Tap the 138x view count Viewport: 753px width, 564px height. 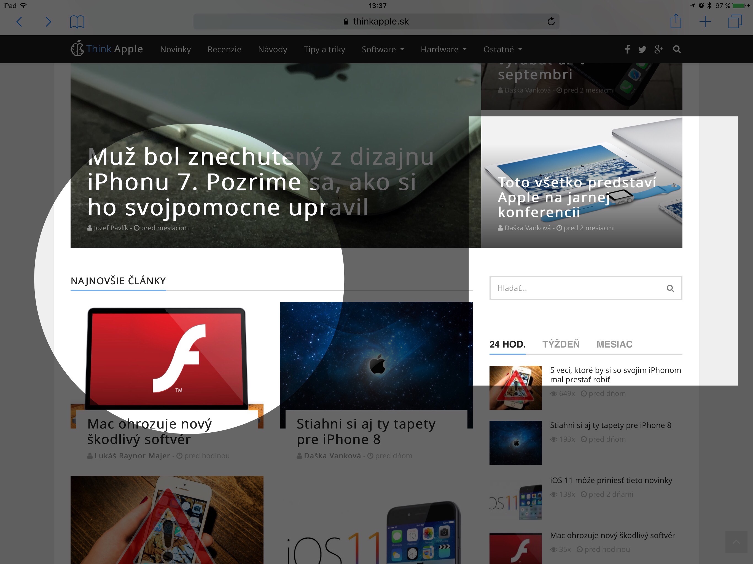pyautogui.click(x=562, y=494)
